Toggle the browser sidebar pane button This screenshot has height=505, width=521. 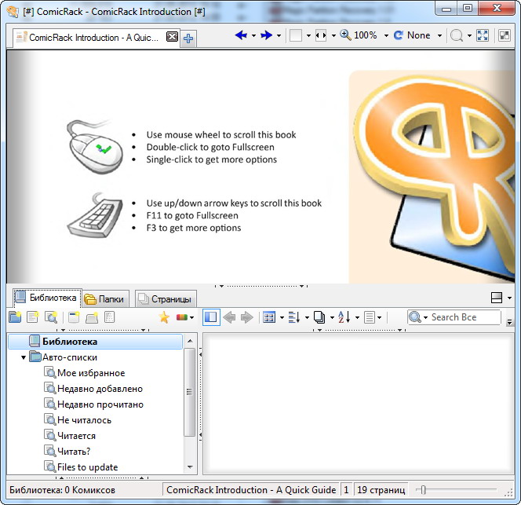tap(211, 317)
